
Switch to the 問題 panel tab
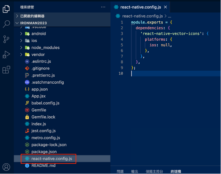(120, 171)
